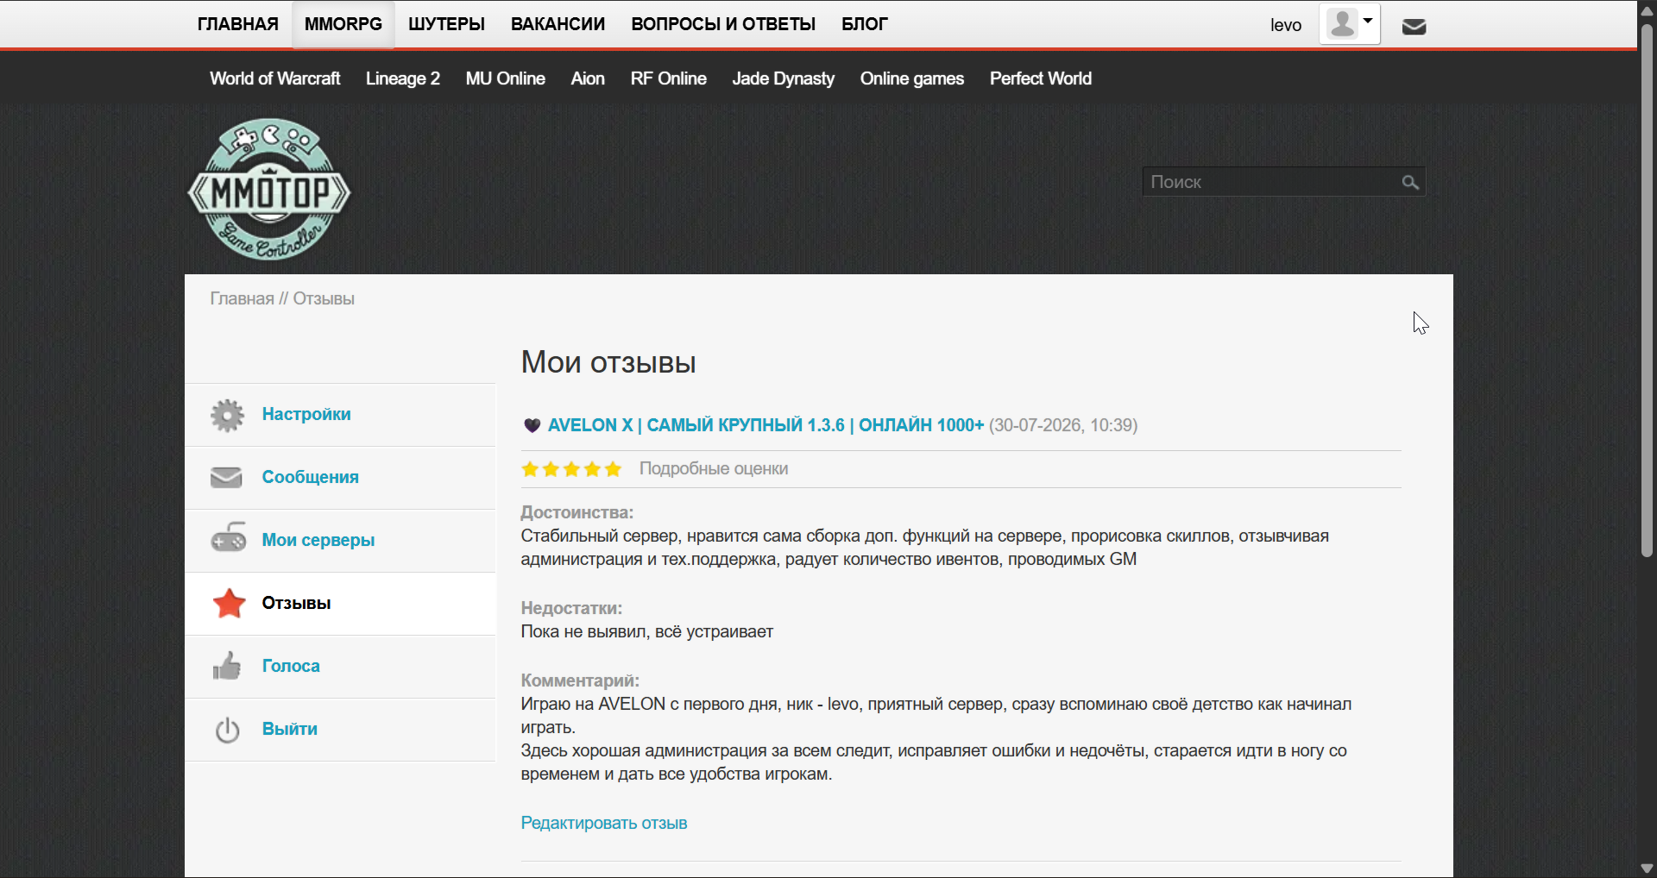The width and height of the screenshot is (1657, 878).
Task: Open the MMOTOP logo home link
Action: click(269, 190)
